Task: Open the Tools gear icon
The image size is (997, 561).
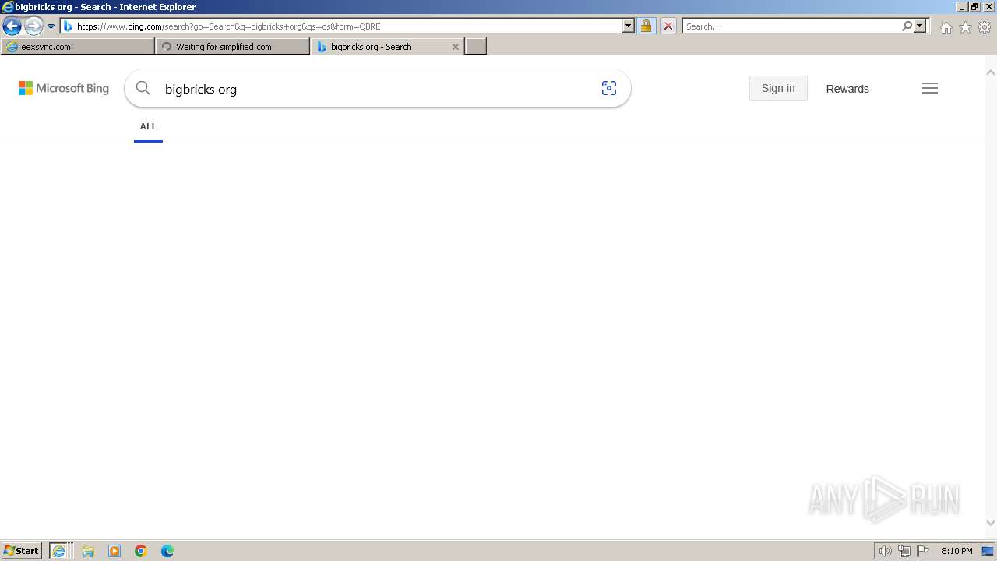Action: [985, 27]
